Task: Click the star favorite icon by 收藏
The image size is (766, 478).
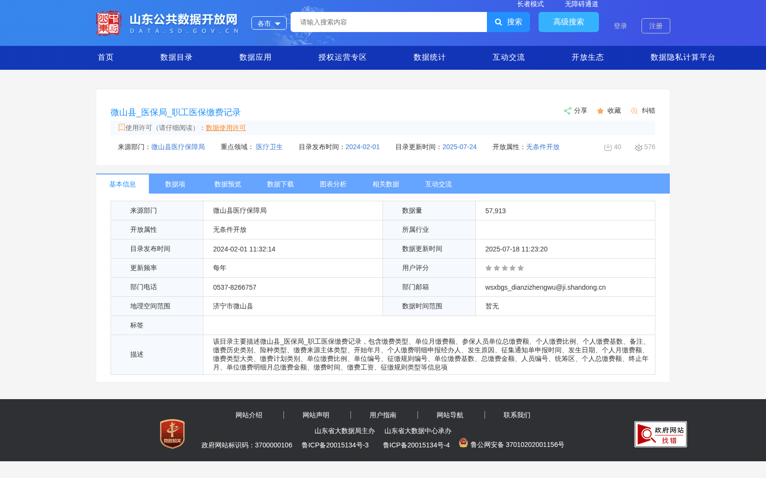Action: [x=600, y=111]
